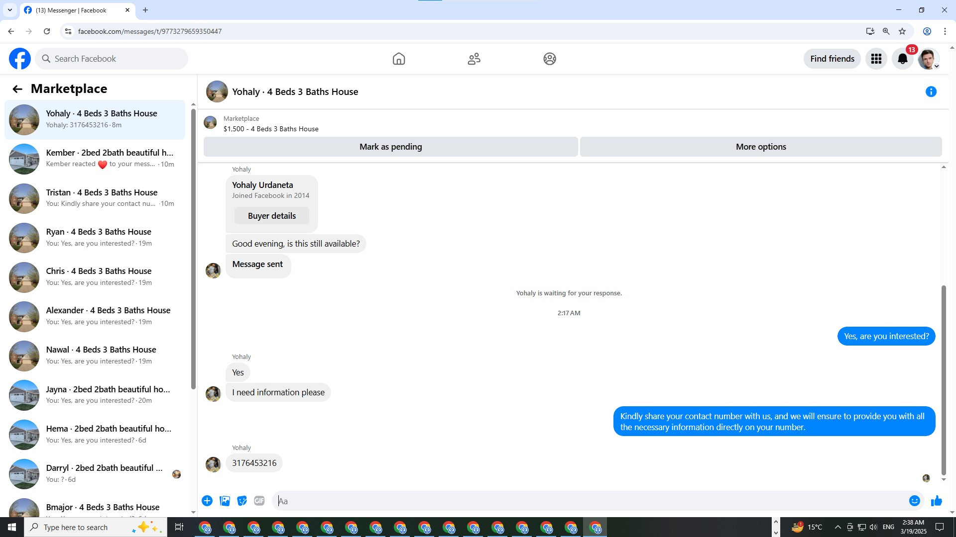Click the Windows taskbar search box
The width and height of the screenshot is (956, 537).
tap(95, 527)
